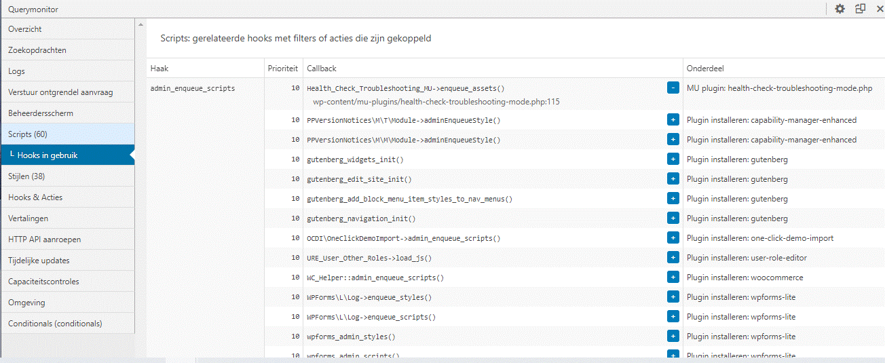The height and width of the screenshot is (363, 885).
Task: Expand the OCDI\OneClickDemoImport callback row
Action: click(x=673, y=237)
